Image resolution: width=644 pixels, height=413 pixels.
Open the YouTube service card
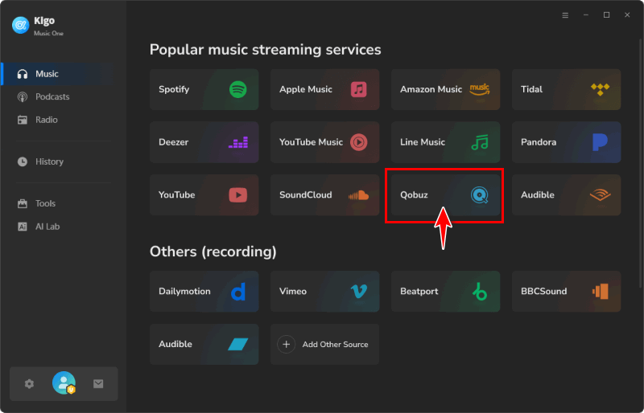coord(204,194)
